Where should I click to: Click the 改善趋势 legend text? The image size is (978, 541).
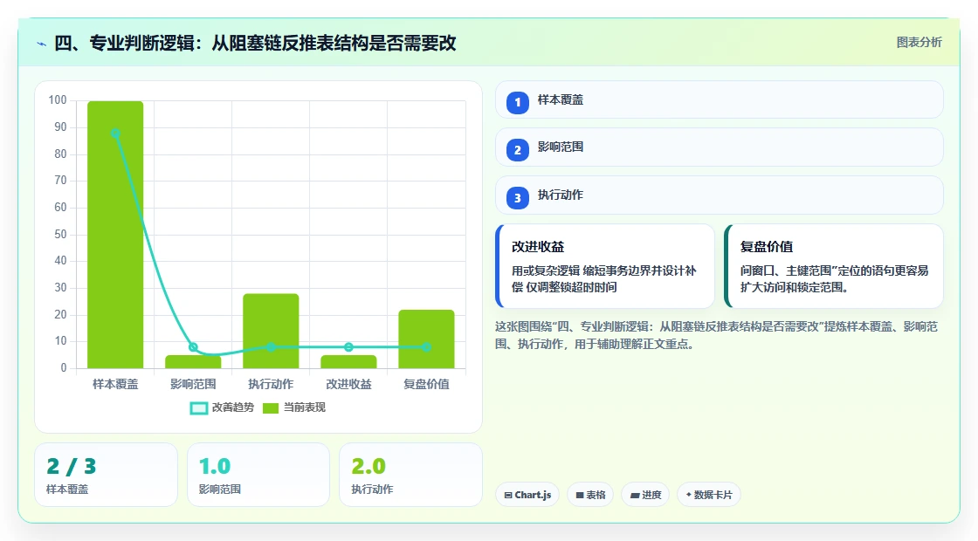[232, 407]
